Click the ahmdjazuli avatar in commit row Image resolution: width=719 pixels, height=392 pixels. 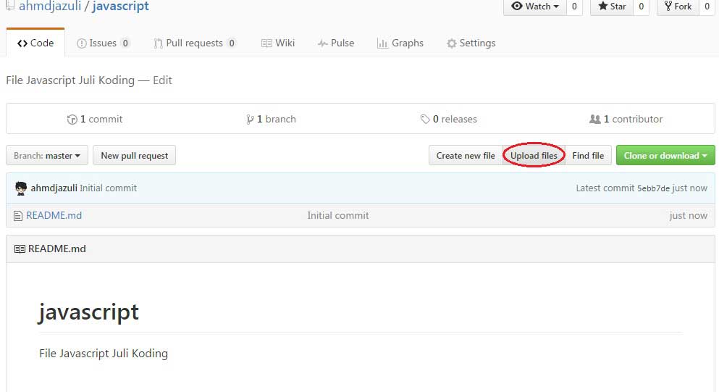[x=20, y=188]
